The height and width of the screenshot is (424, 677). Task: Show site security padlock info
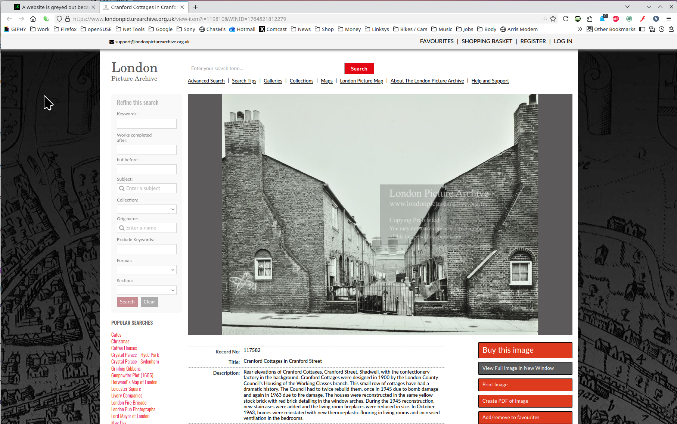click(68, 19)
